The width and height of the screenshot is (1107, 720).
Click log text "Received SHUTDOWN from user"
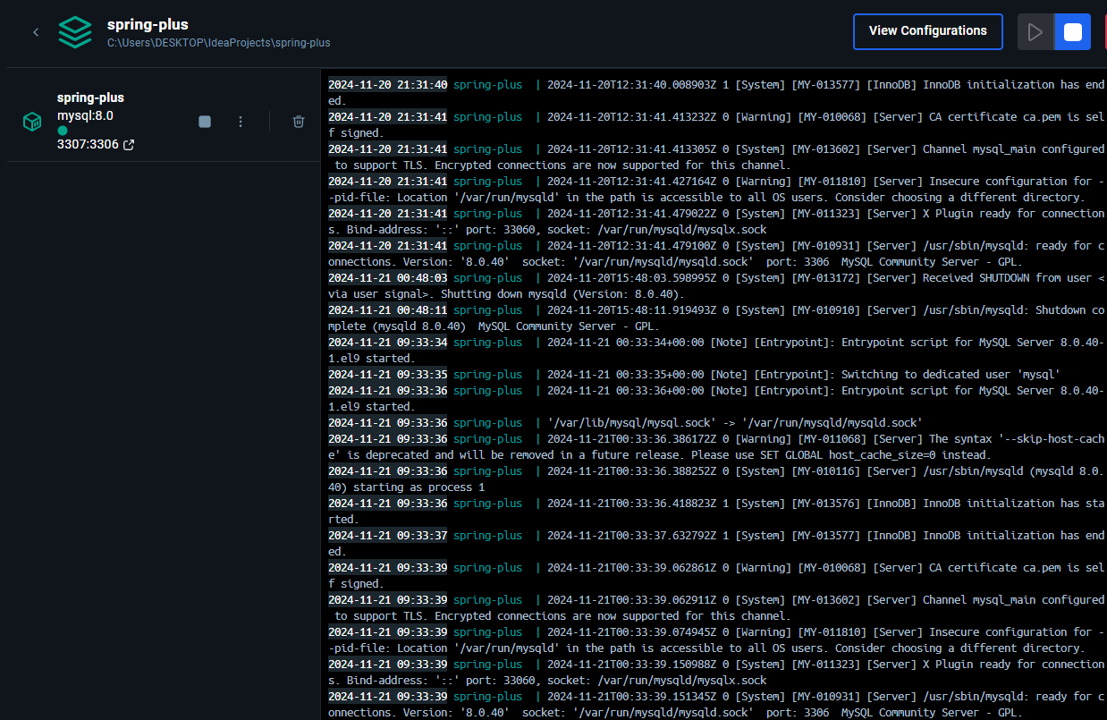(1007, 278)
